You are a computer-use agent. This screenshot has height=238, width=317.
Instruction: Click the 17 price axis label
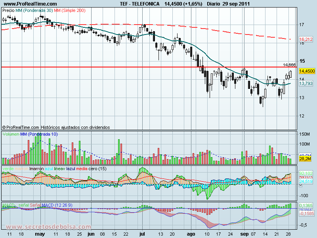(302, 25)
